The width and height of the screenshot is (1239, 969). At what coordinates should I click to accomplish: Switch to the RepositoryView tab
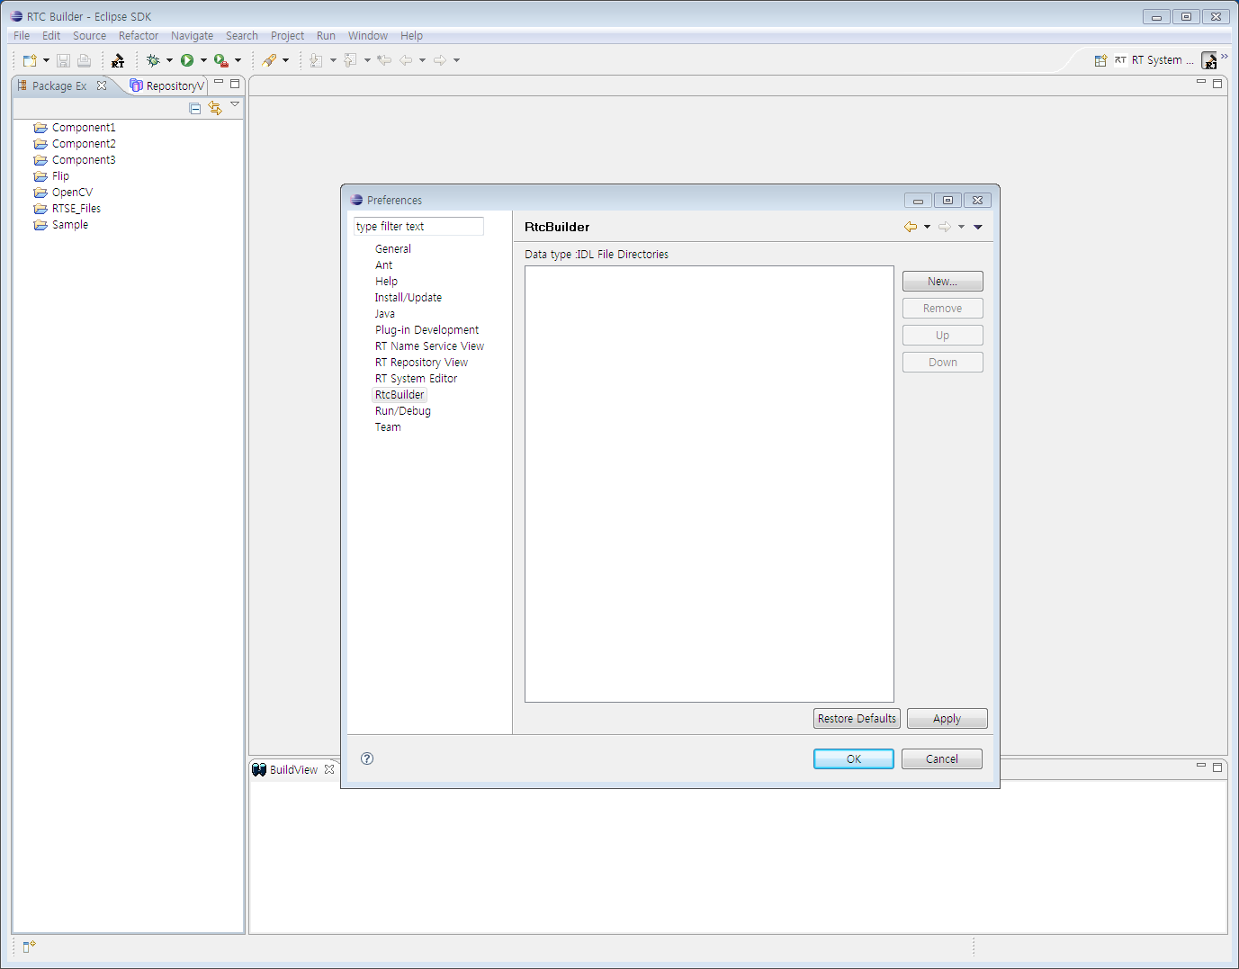(168, 85)
